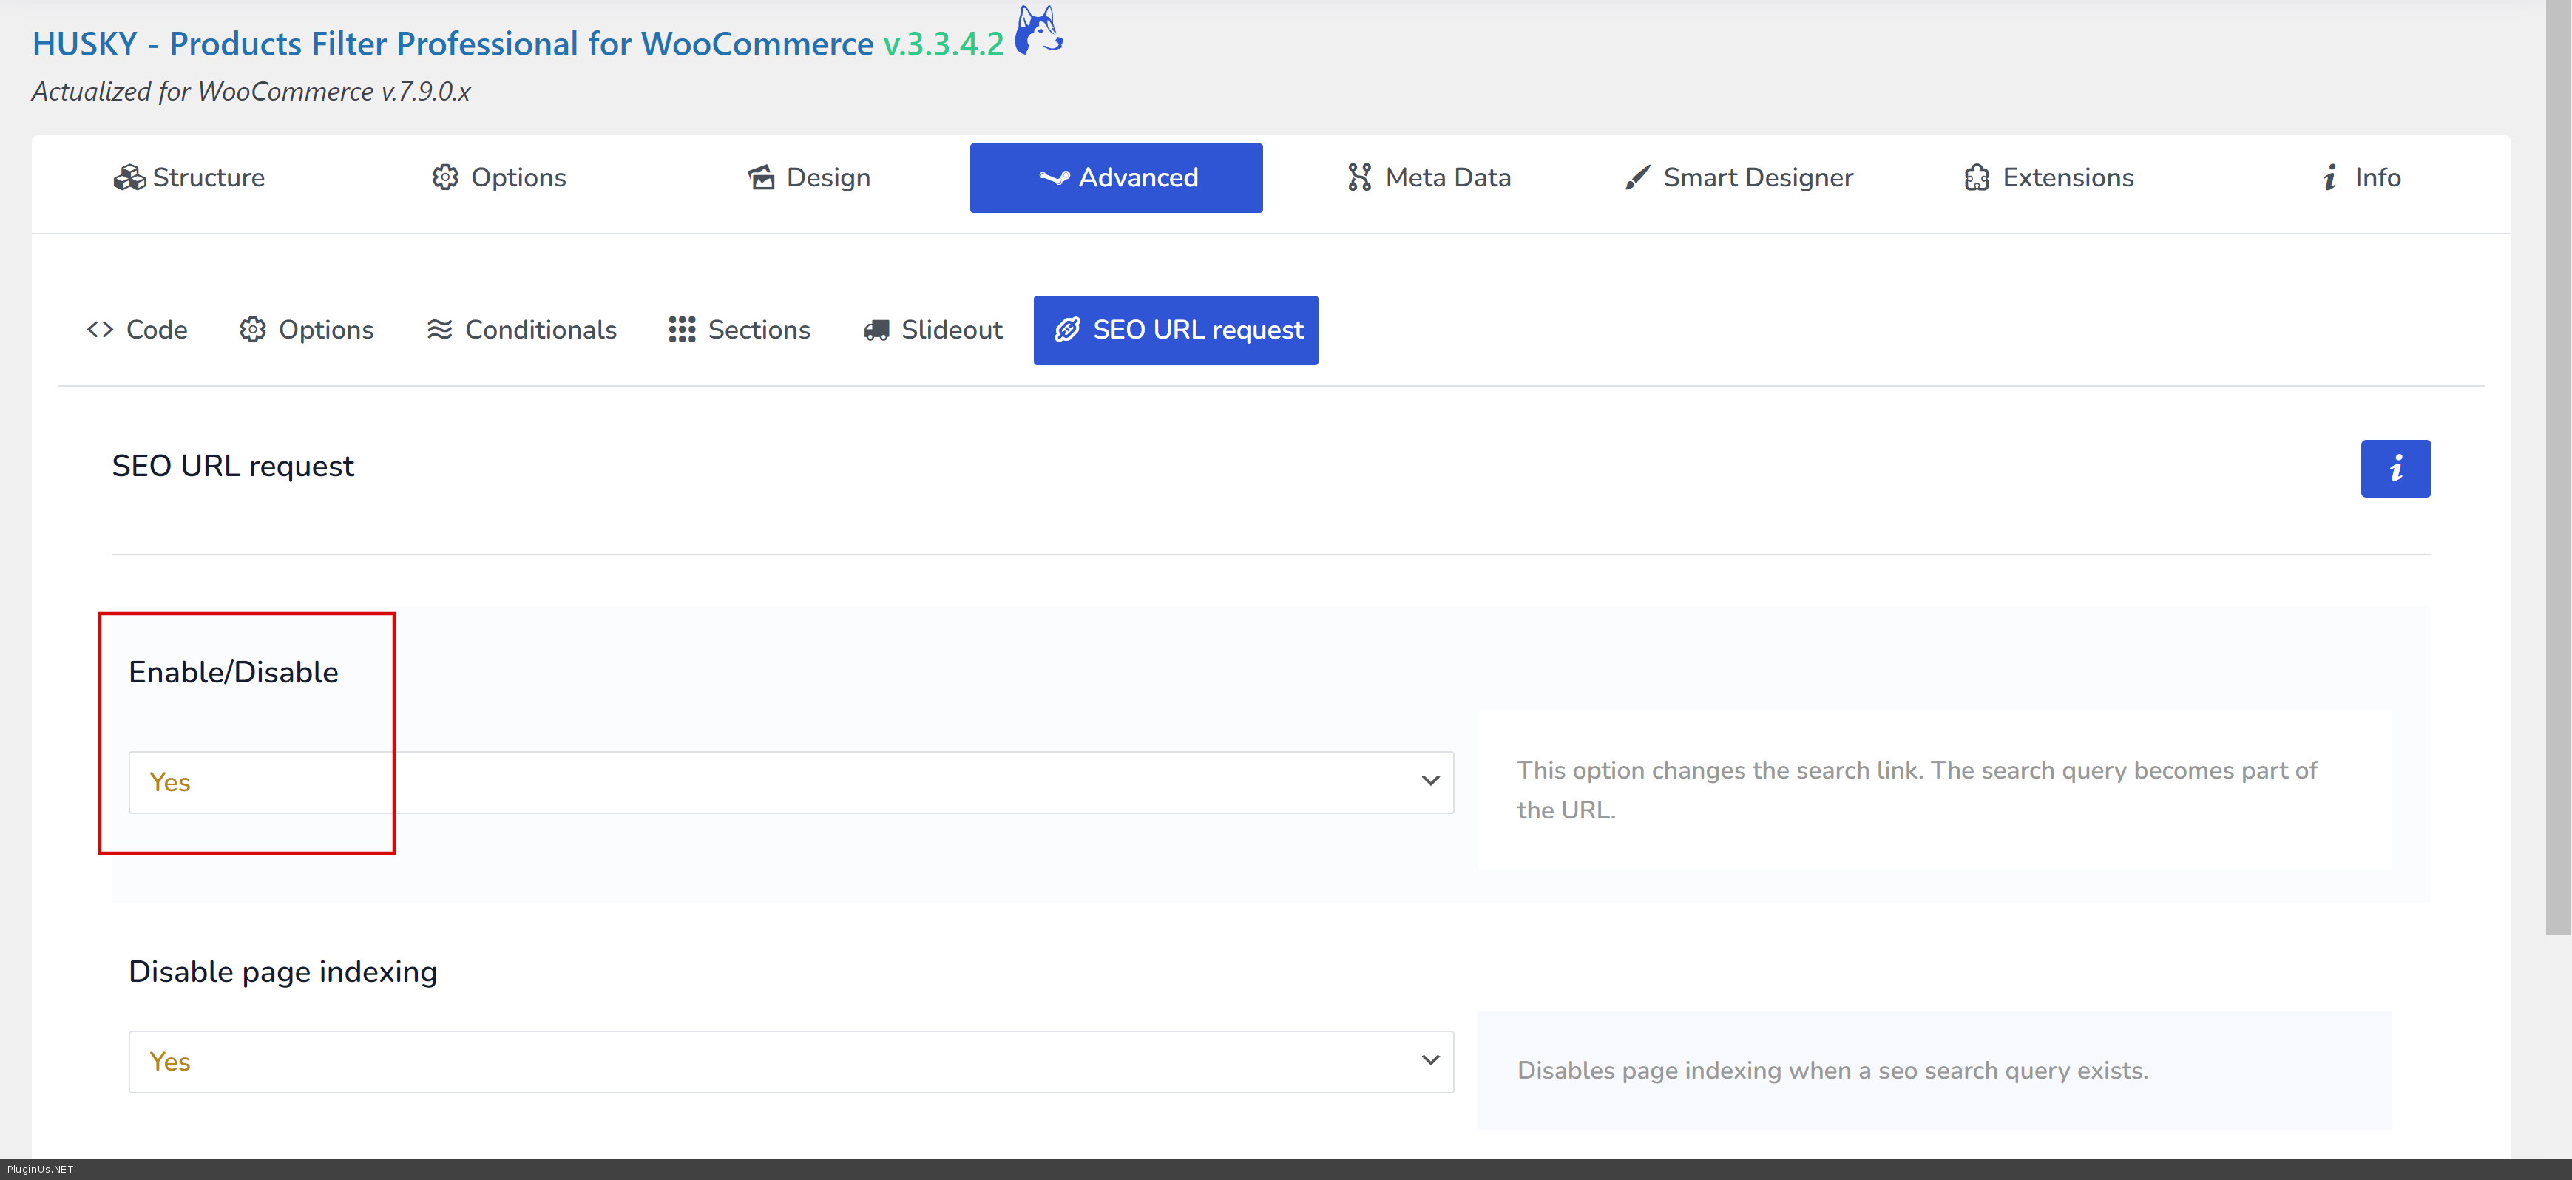Click the husky dog logo icon

pyautogui.click(x=1038, y=30)
